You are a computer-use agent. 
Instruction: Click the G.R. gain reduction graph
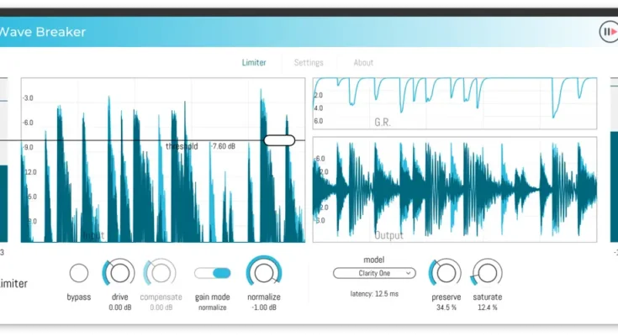454,102
